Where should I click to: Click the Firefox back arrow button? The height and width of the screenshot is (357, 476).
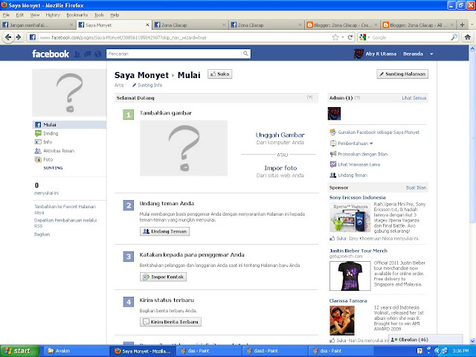click(x=8, y=37)
